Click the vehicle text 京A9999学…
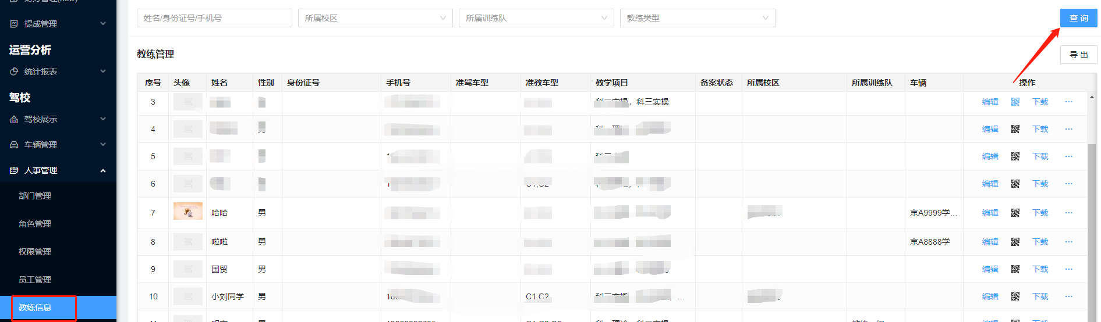 (933, 213)
